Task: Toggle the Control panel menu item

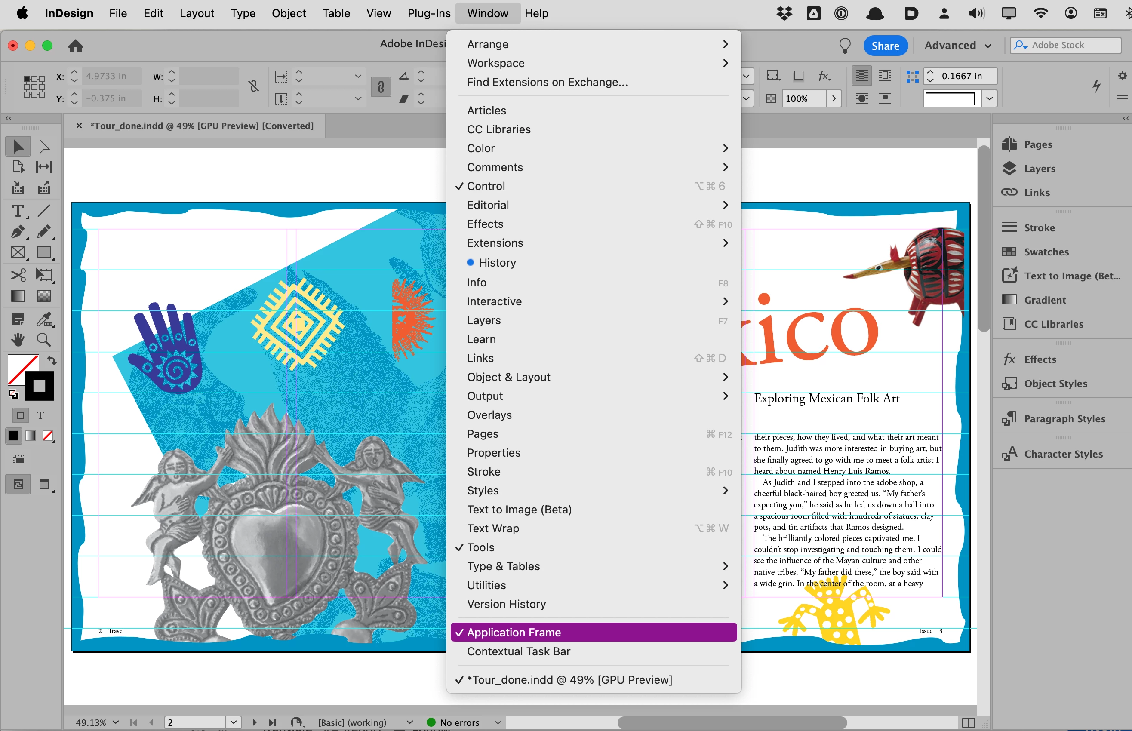Action: 486,186
